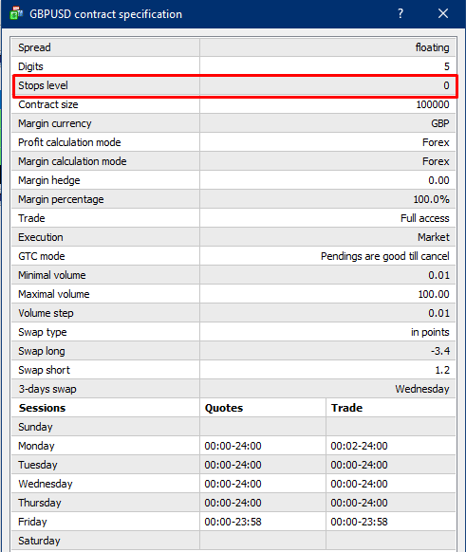
Task: Select the Digits value 5
Action: tap(446, 66)
